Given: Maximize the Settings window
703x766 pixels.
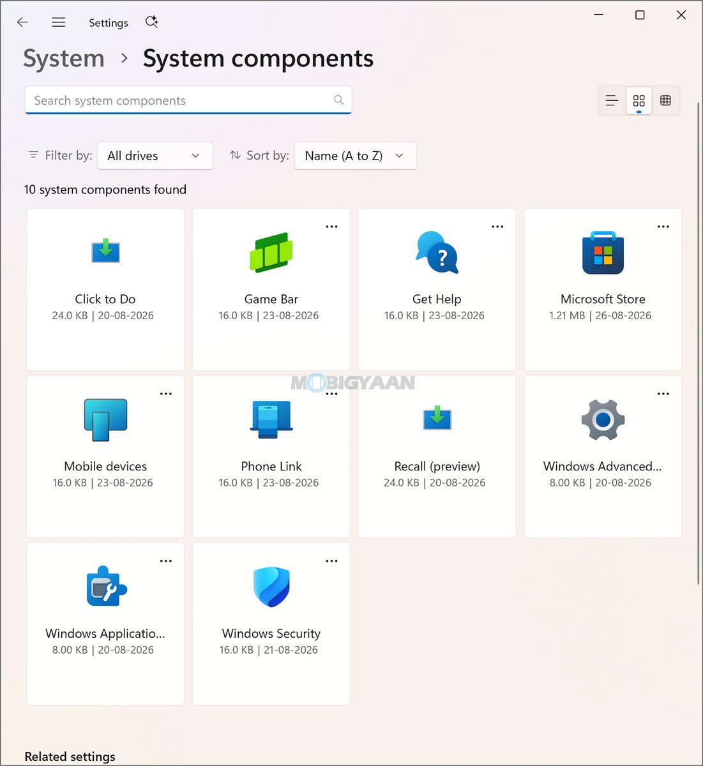Looking at the screenshot, I should (x=640, y=15).
